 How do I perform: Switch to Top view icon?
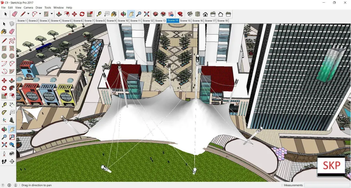coord(197,14)
